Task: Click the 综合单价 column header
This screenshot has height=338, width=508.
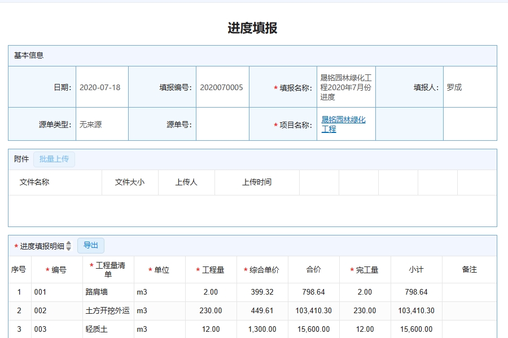Action: click(x=262, y=270)
